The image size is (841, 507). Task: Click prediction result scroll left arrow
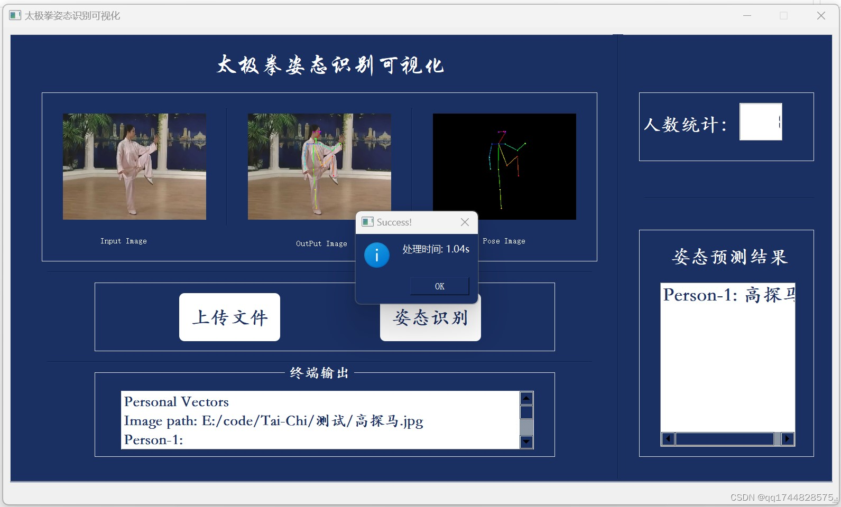click(668, 439)
